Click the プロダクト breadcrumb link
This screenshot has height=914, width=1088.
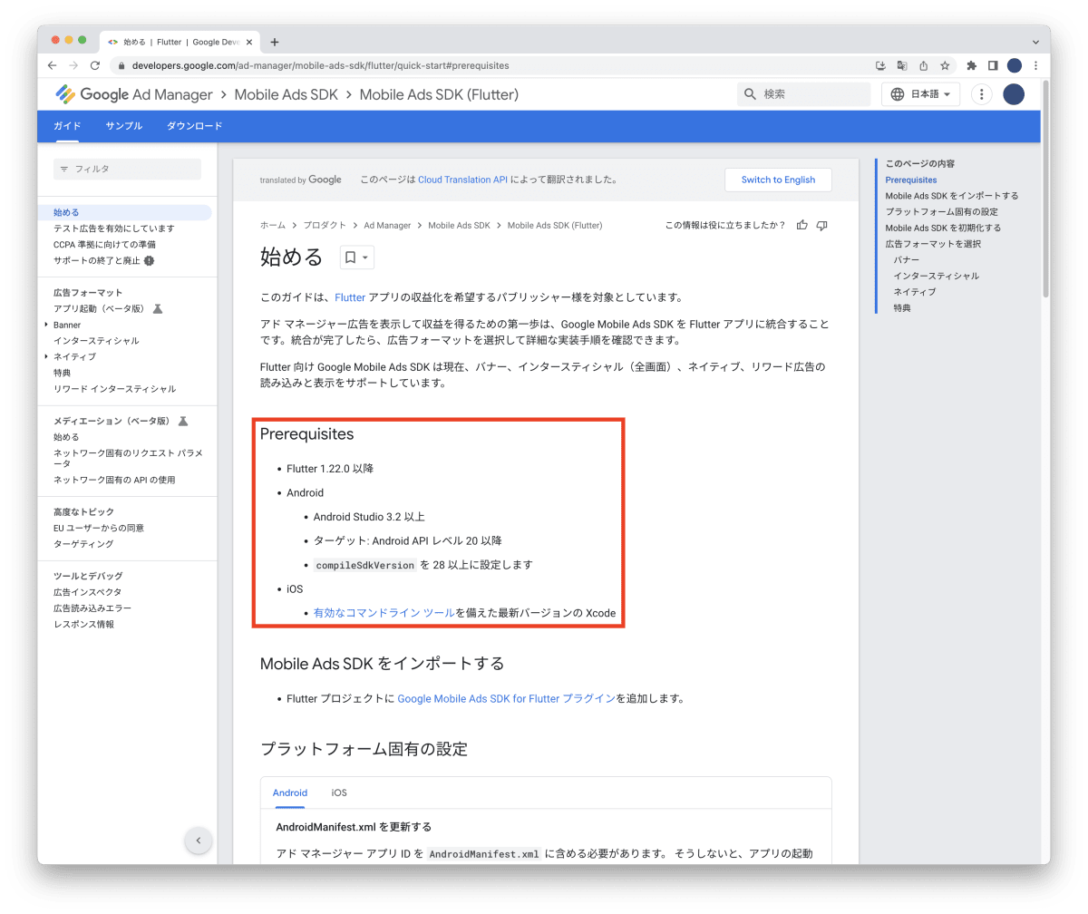click(x=325, y=225)
